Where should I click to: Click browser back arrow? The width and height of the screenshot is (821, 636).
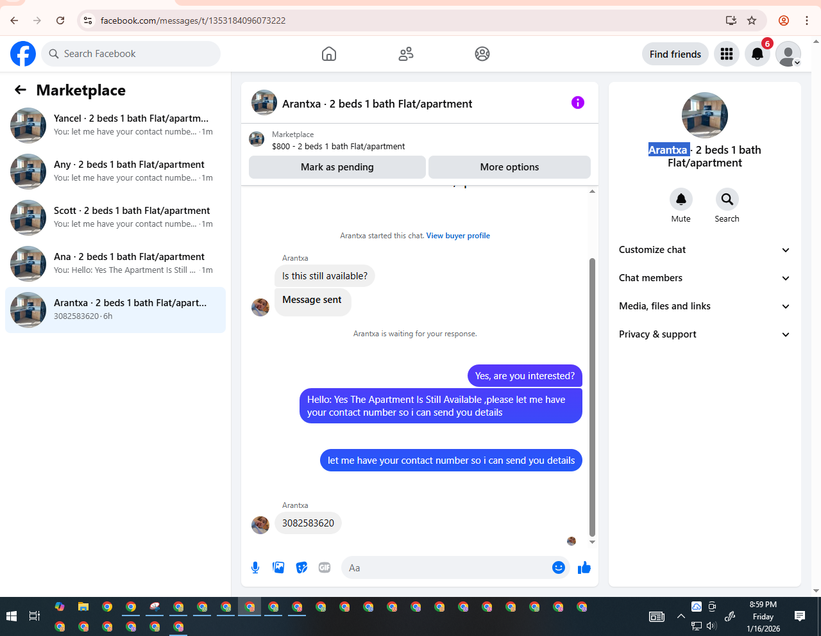[x=14, y=20]
